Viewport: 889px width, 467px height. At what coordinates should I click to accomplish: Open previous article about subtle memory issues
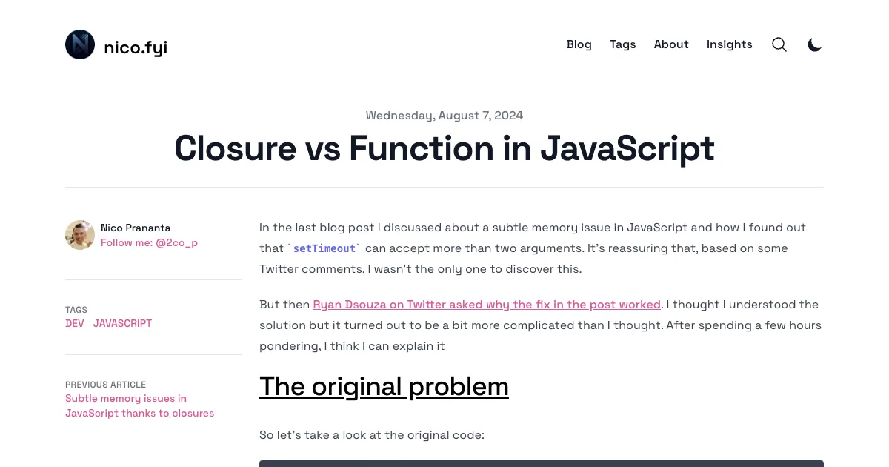(139, 405)
